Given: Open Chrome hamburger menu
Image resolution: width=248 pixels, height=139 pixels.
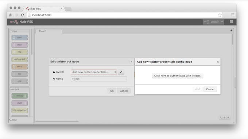Looking at the screenshot, I should (x=233, y=15).
